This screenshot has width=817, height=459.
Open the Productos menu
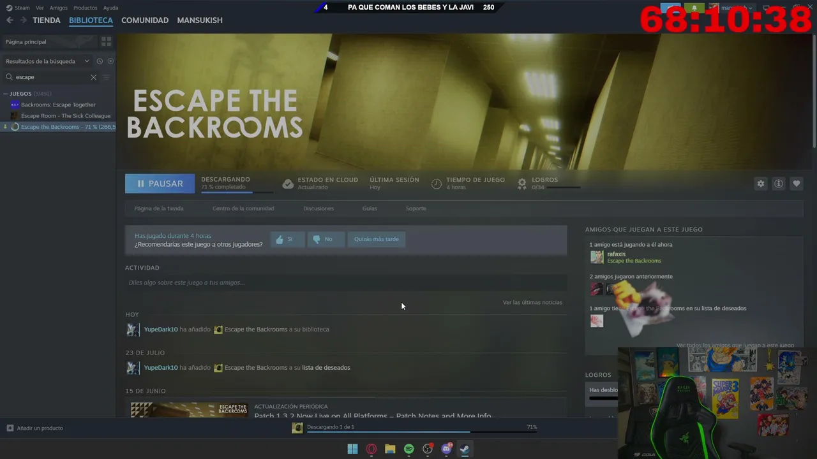(x=86, y=8)
